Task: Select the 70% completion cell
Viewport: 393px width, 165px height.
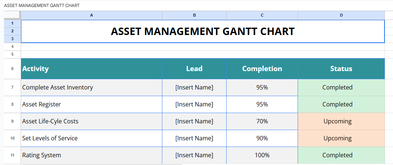Action: coord(262,121)
